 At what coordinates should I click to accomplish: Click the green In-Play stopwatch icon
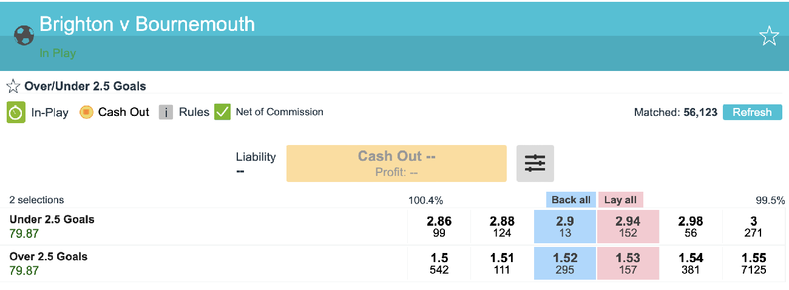pyautogui.click(x=16, y=112)
